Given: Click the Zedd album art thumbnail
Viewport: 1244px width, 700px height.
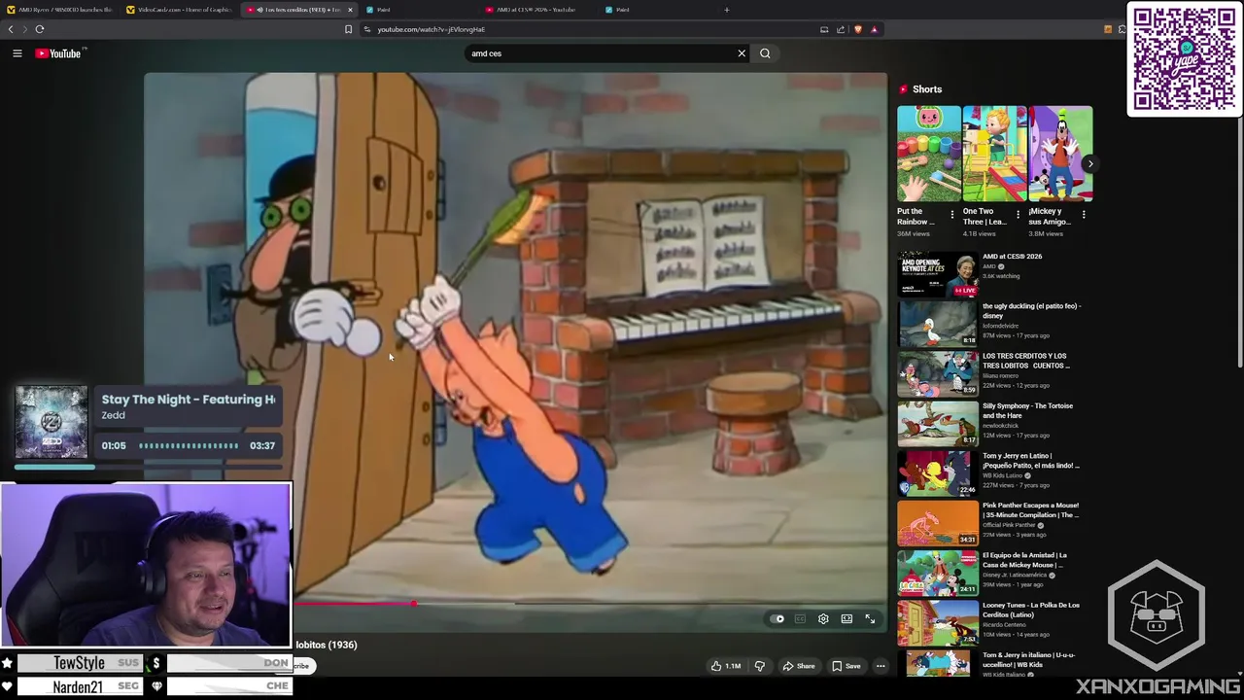Looking at the screenshot, I should pyautogui.click(x=51, y=422).
